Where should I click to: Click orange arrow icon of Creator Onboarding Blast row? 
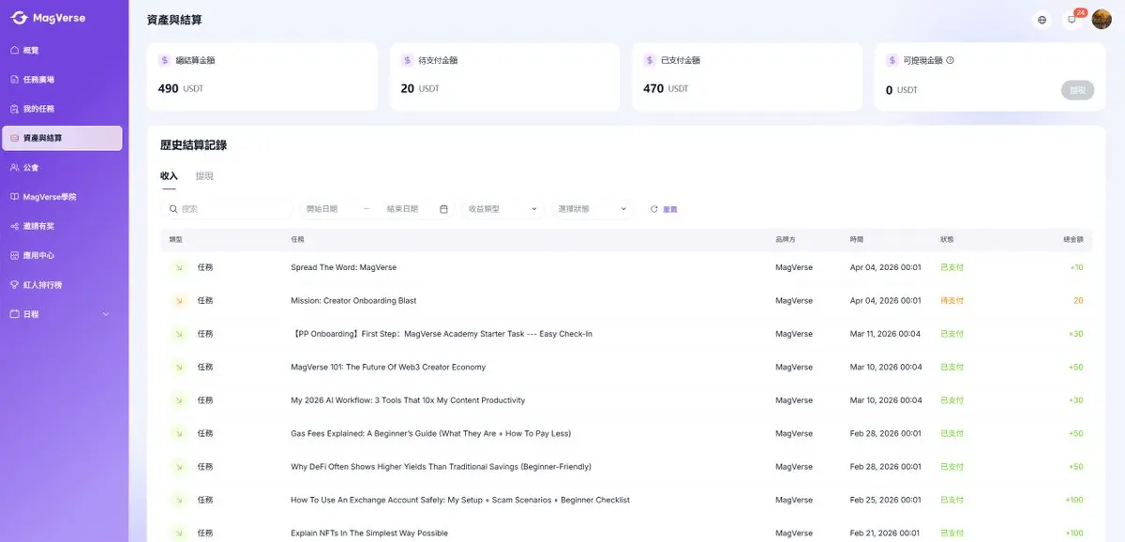tap(178, 301)
